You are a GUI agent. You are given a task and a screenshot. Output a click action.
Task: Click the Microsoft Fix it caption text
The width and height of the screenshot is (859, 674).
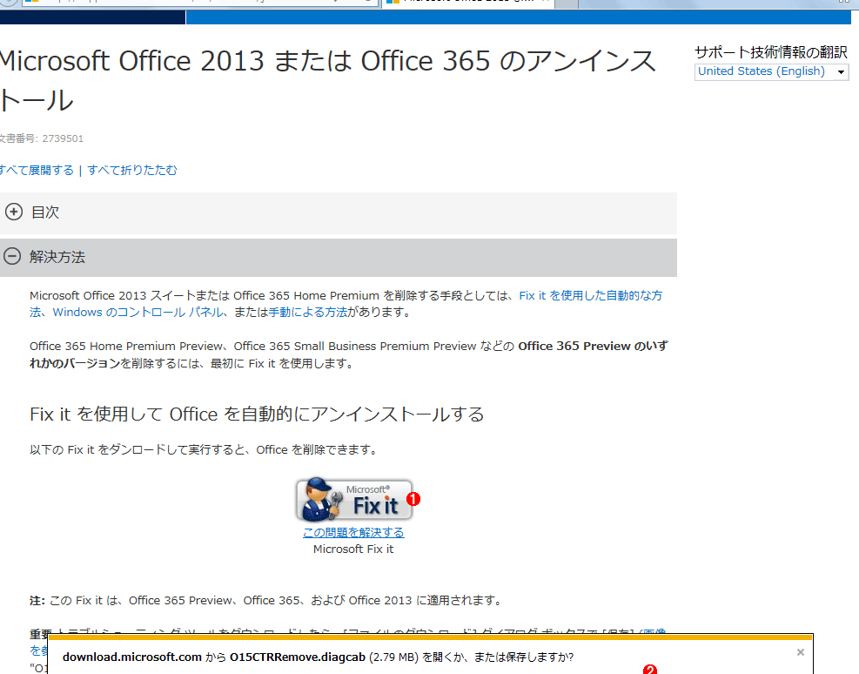point(353,549)
